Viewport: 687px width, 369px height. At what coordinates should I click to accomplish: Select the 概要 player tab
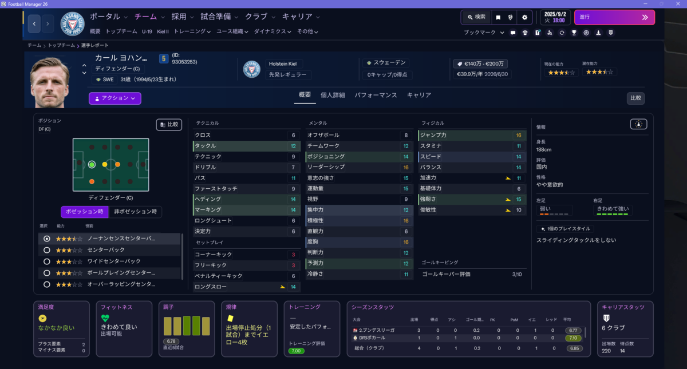305,95
